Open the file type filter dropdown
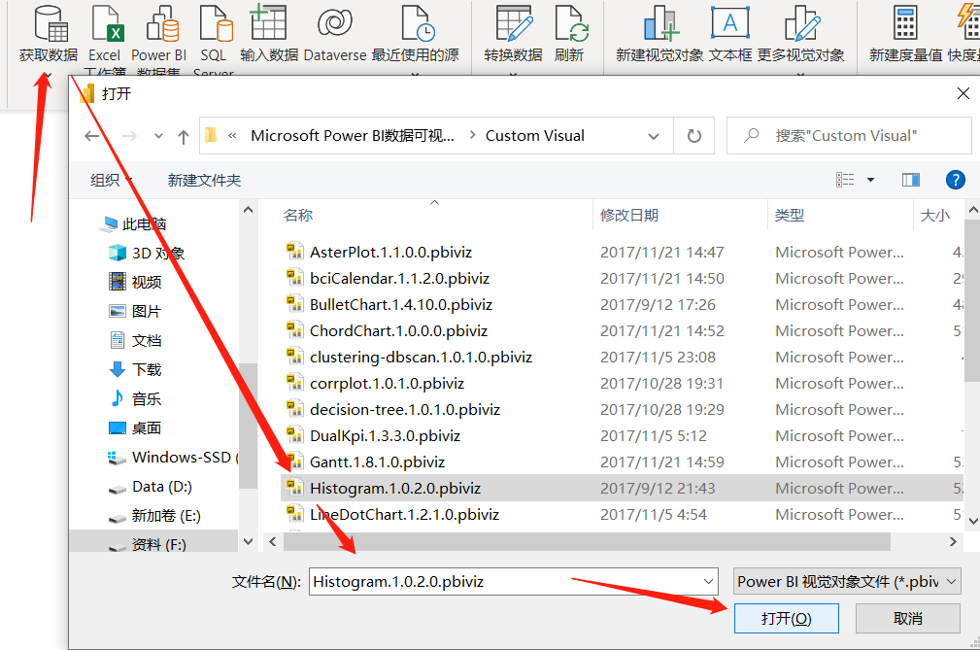980x650 pixels. (847, 581)
